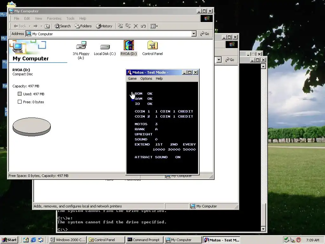Viewport: 325px width, 244px height.
Task: Click the Search toolbar button
Action: coord(63,26)
